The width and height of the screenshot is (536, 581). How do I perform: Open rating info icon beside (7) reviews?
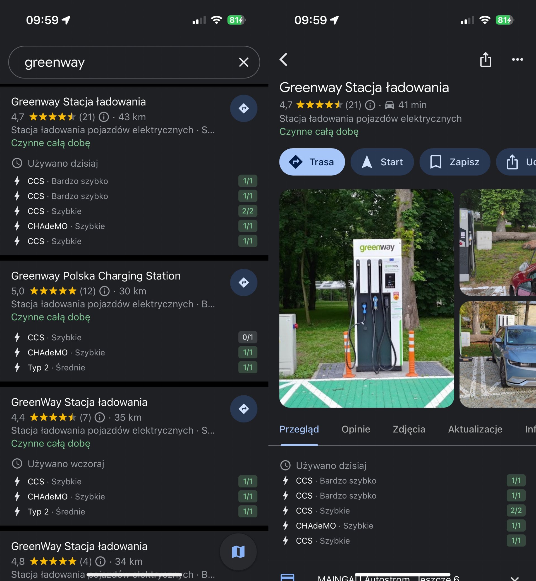pyautogui.click(x=100, y=418)
